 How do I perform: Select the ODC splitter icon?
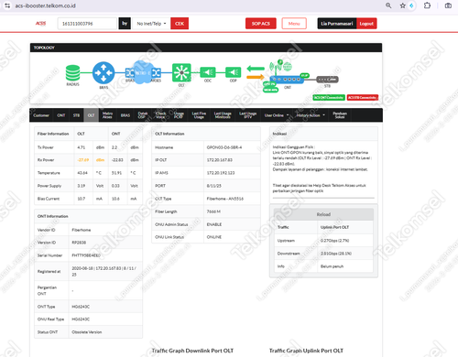click(208, 72)
